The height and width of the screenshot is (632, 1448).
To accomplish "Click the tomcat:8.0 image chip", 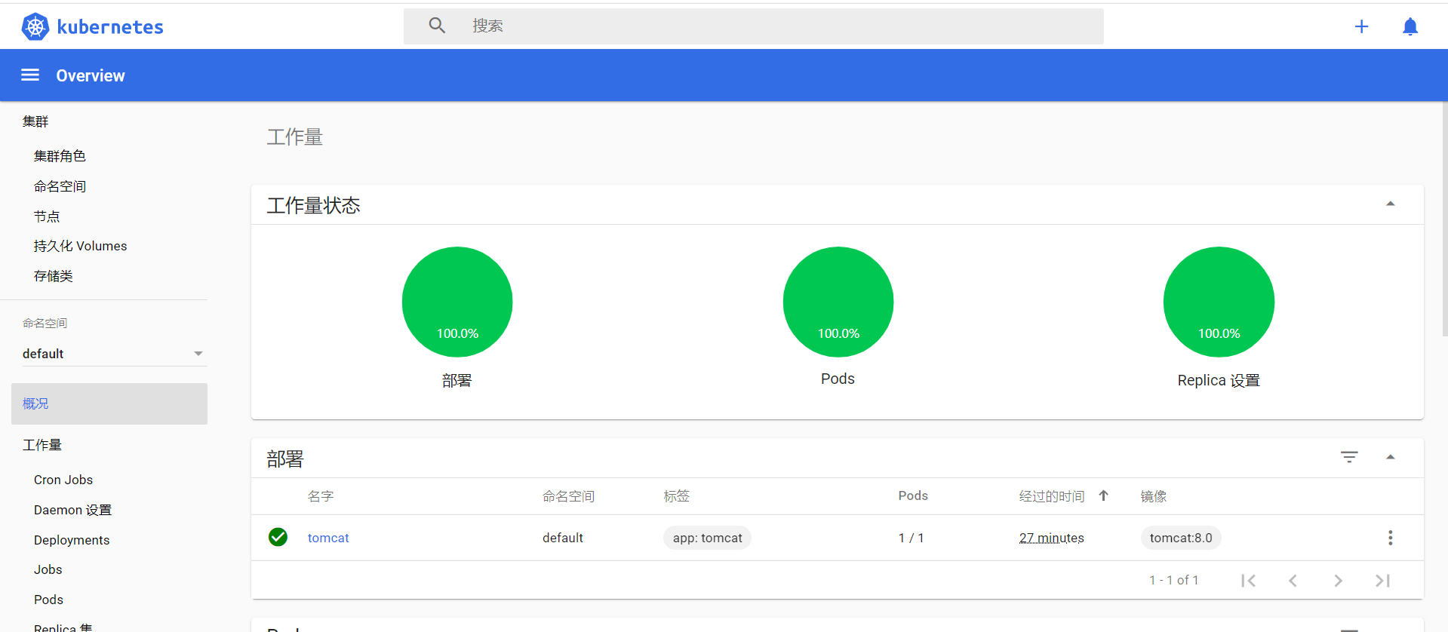I will click(1181, 538).
